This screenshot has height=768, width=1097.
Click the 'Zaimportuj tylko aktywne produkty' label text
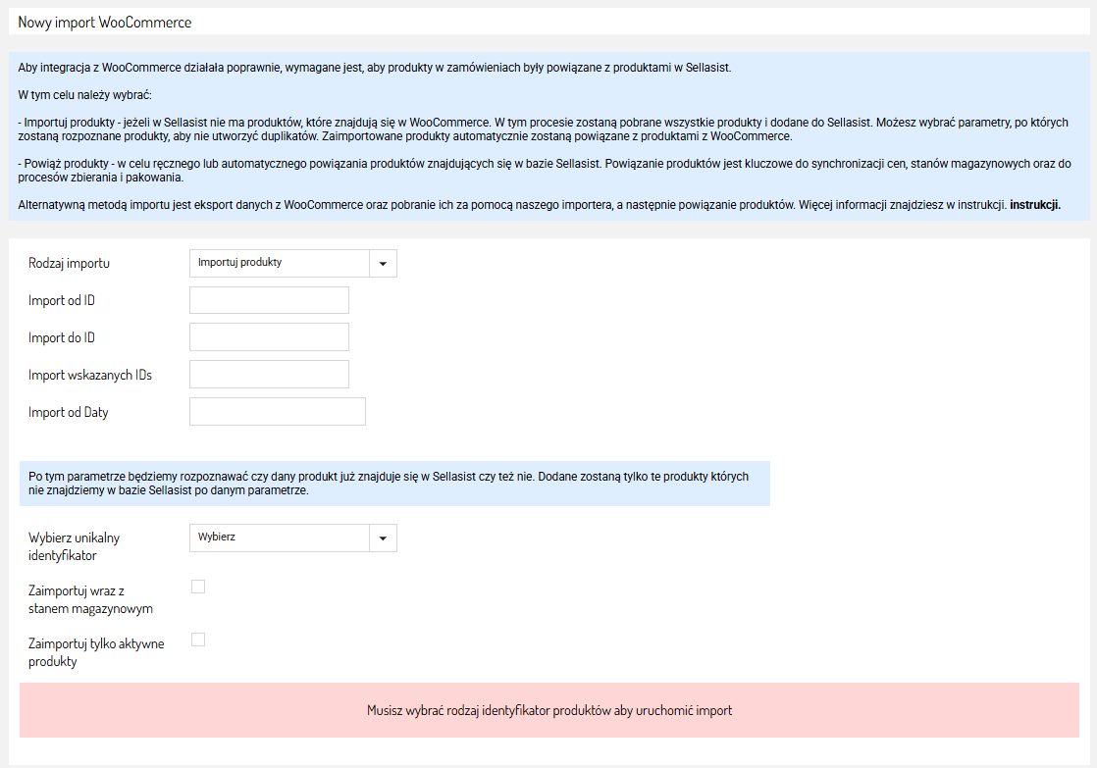coord(96,652)
